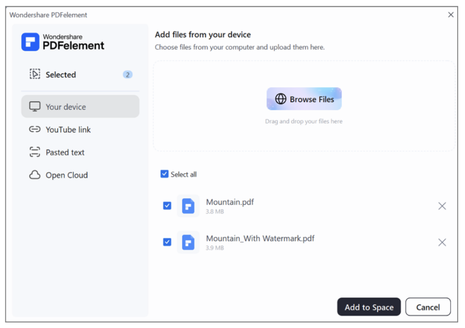The height and width of the screenshot is (328, 465).
Task: Click the 'Add files from your device' heading
Action: [203, 34]
